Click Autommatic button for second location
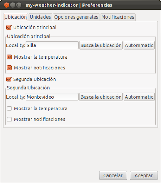Screen dimensions: 161x183 [x=139, y=97]
